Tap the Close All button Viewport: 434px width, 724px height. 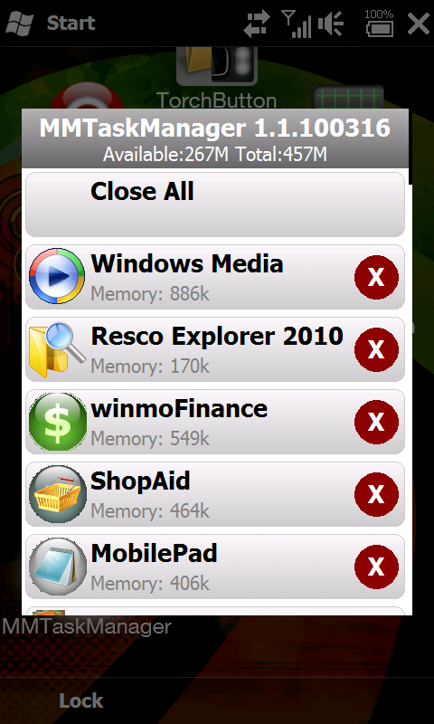pyautogui.click(x=215, y=205)
